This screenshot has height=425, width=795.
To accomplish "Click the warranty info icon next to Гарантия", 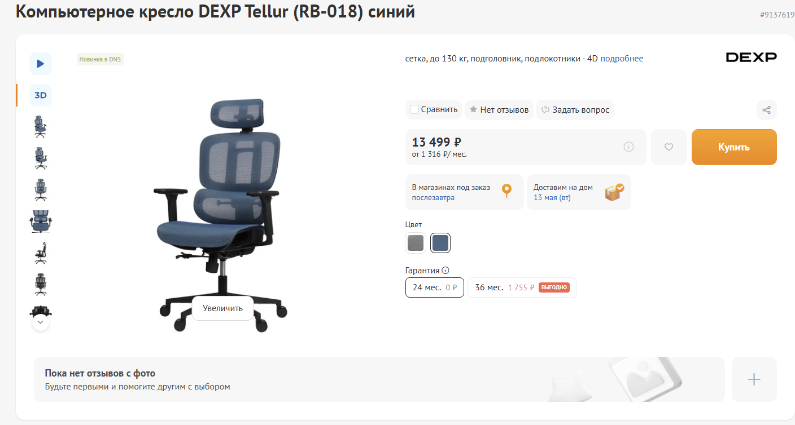I will pyautogui.click(x=445, y=271).
